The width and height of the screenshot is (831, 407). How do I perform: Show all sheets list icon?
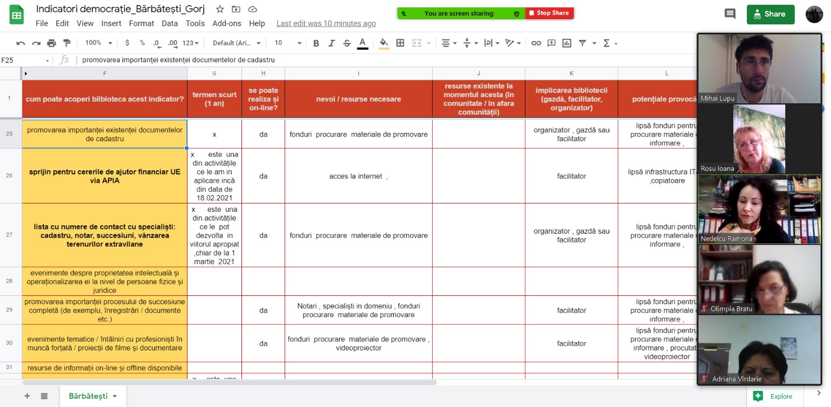[x=44, y=396]
